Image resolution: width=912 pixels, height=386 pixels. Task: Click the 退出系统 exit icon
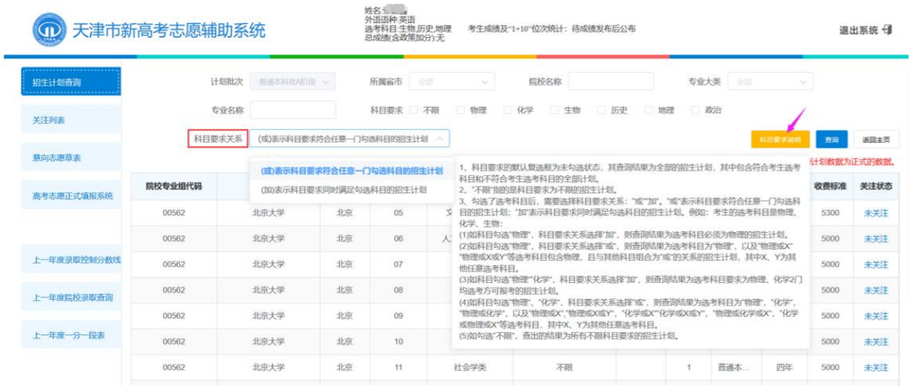pyautogui.click(x=887, y=30)
